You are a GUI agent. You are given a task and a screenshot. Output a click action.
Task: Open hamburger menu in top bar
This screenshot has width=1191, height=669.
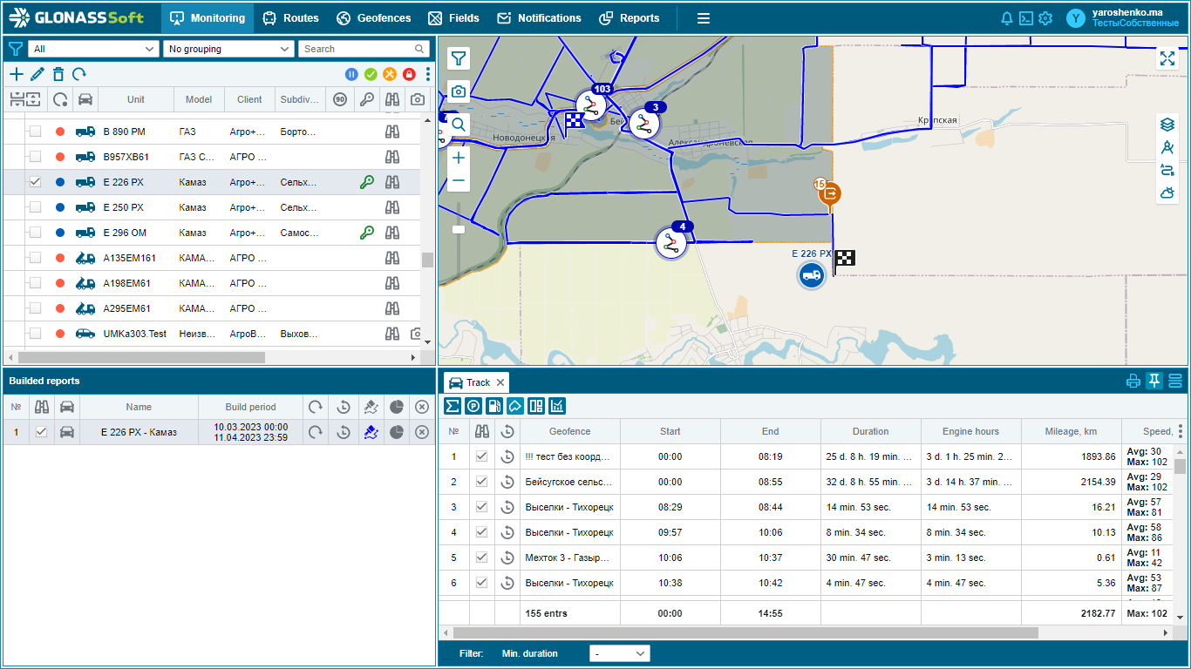pos(704,18)
